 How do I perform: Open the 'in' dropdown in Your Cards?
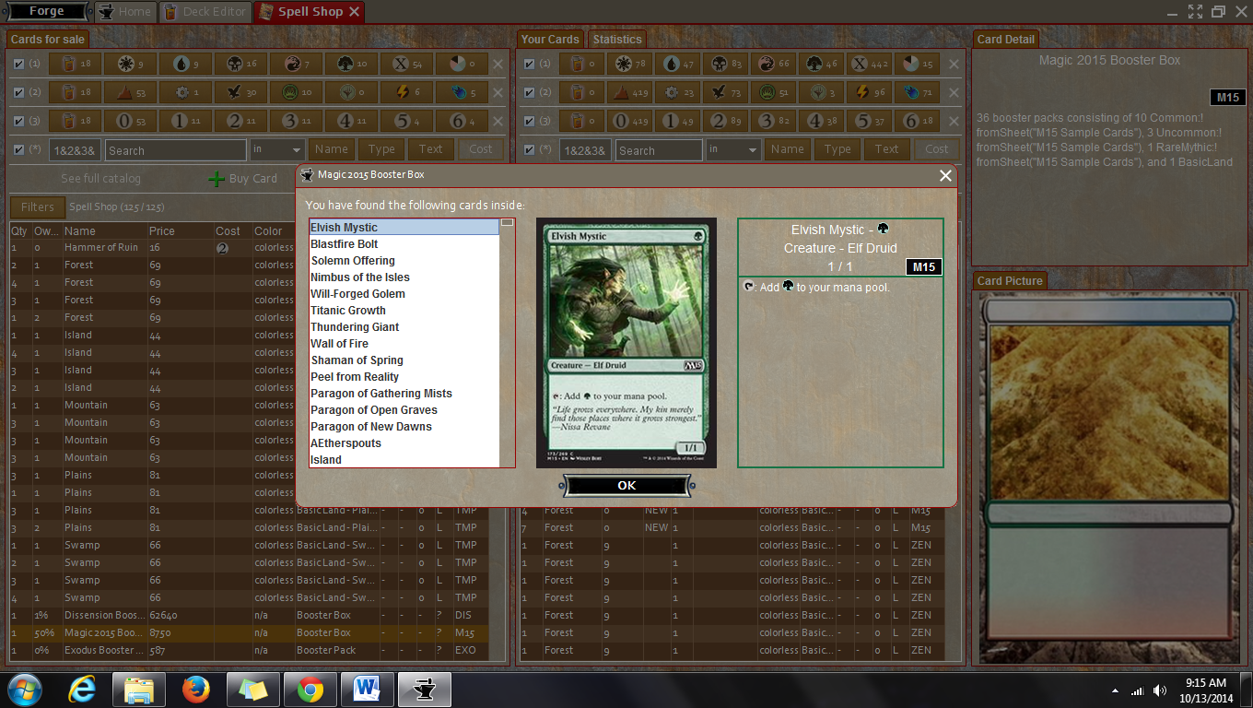(733, 149)
